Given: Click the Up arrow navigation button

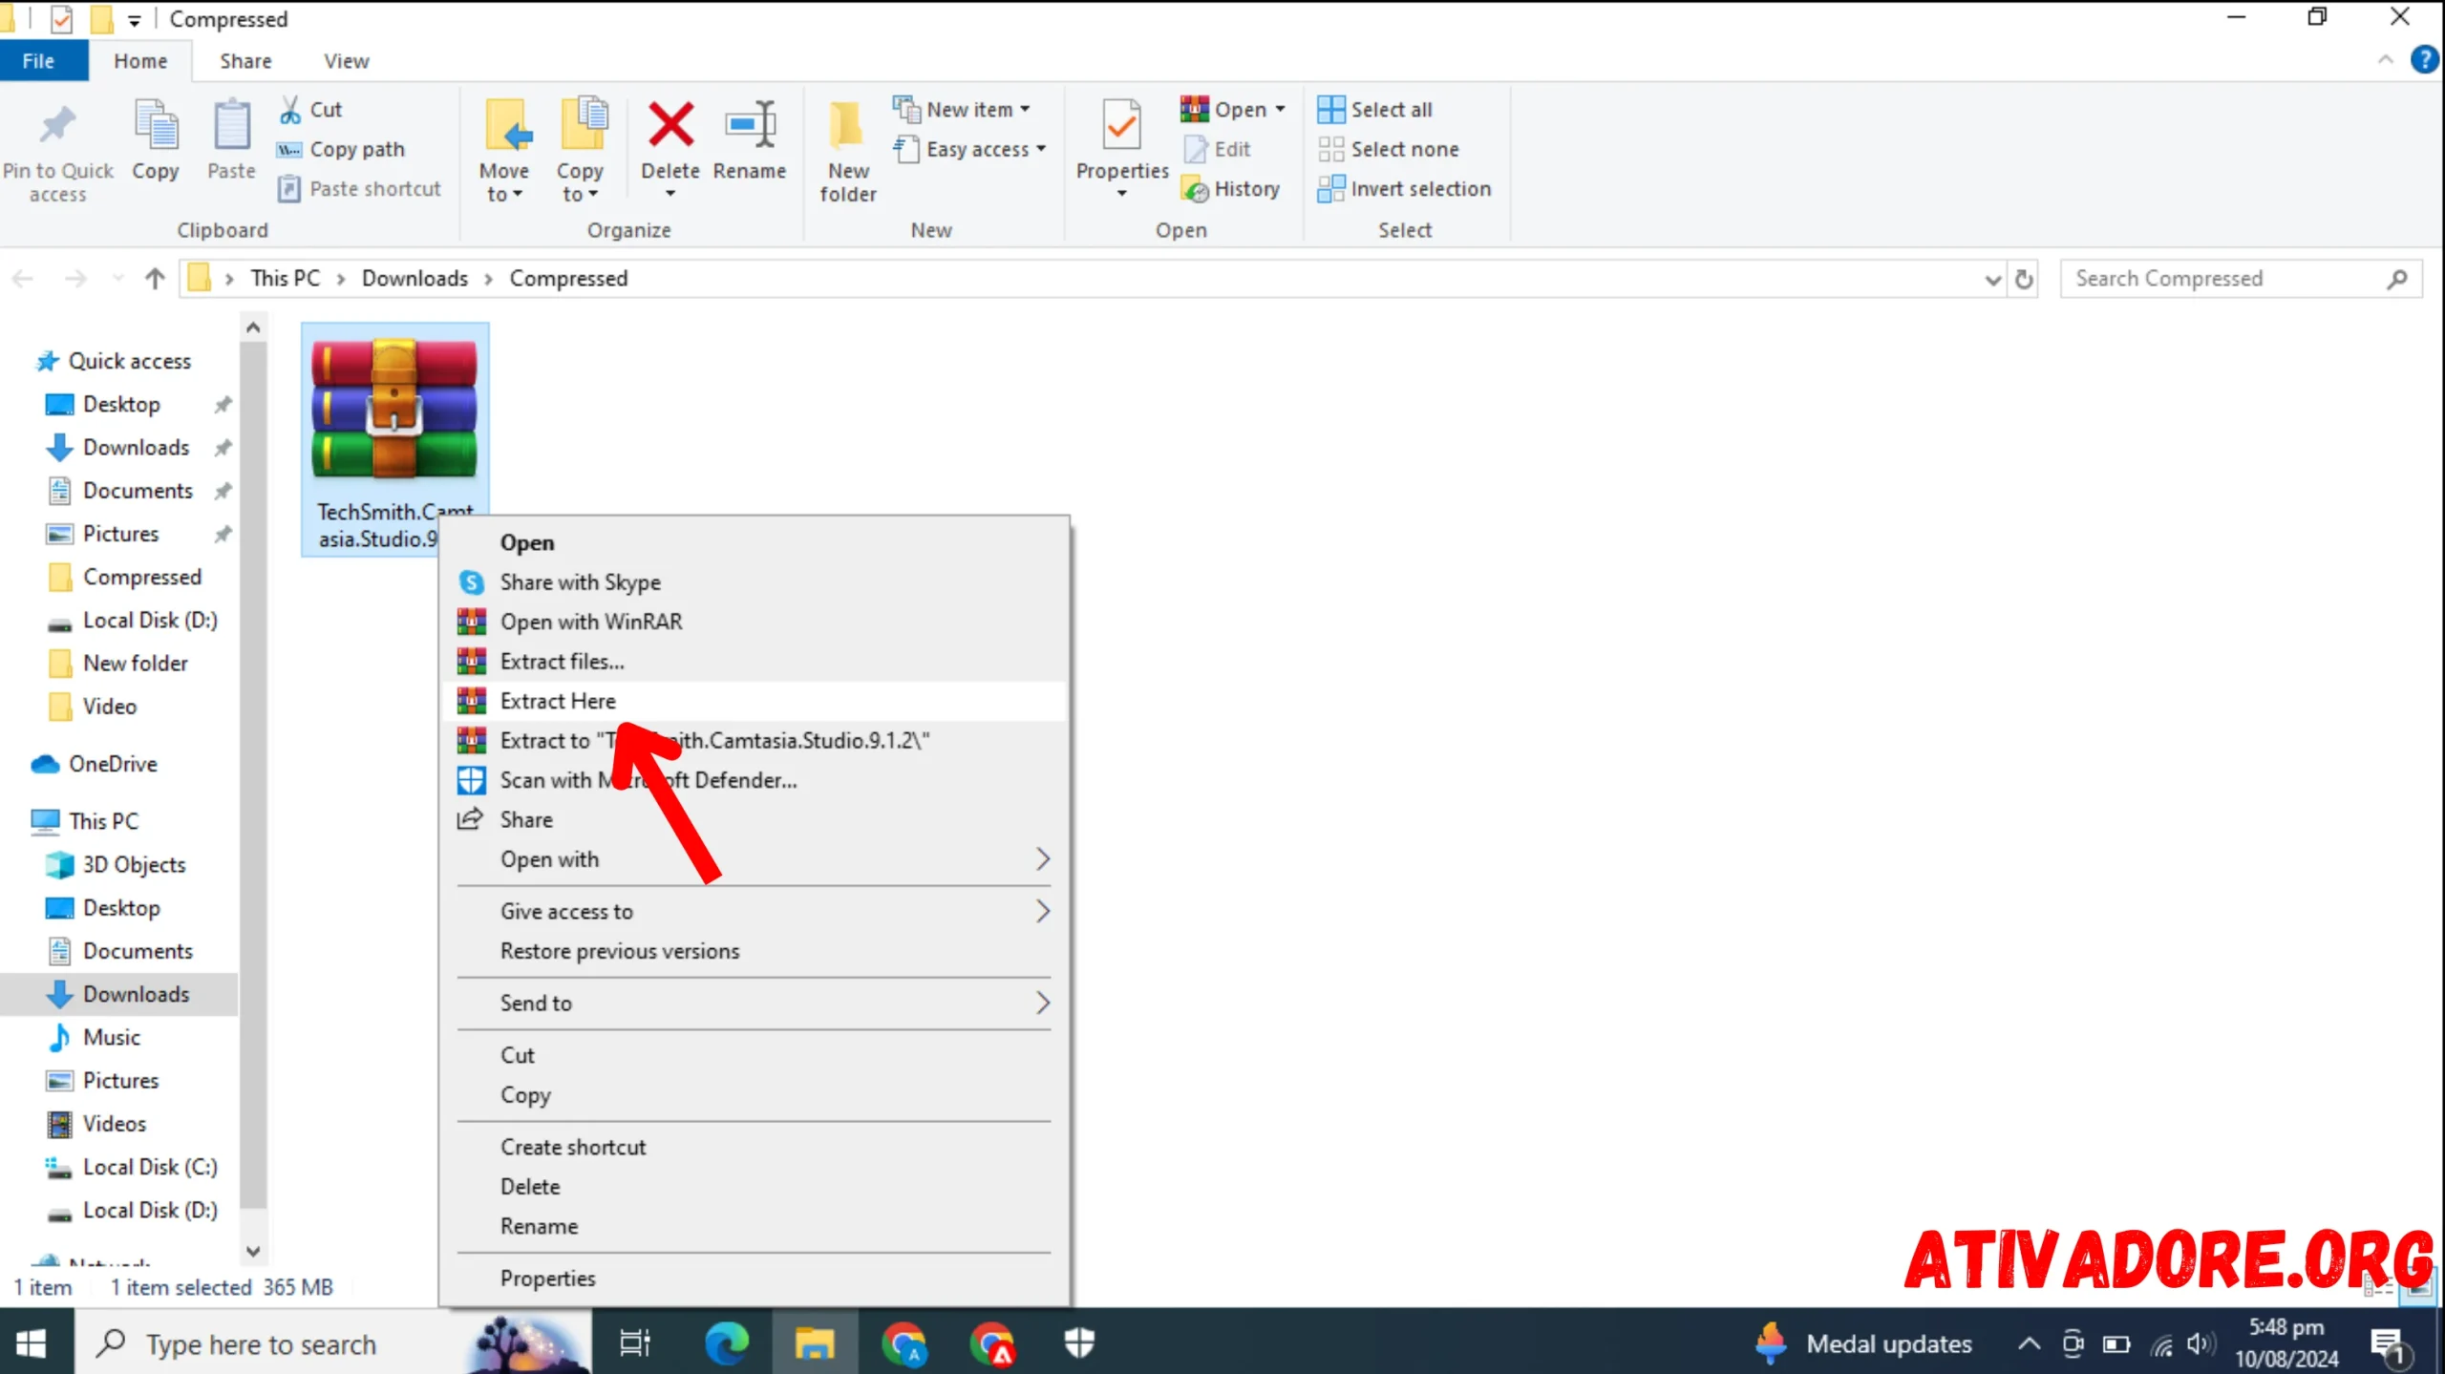Looking at the screenshot, I should (155, 279).
